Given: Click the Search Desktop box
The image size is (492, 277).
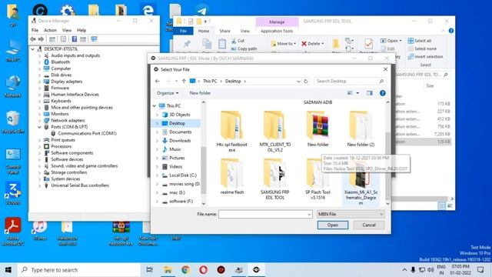Looking at the screenshot, I should (350, 81).
